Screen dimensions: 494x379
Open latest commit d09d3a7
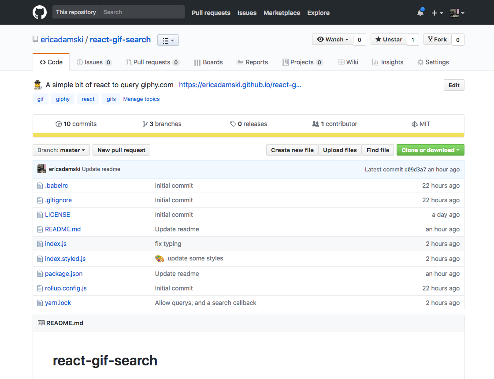click(415, 169)
